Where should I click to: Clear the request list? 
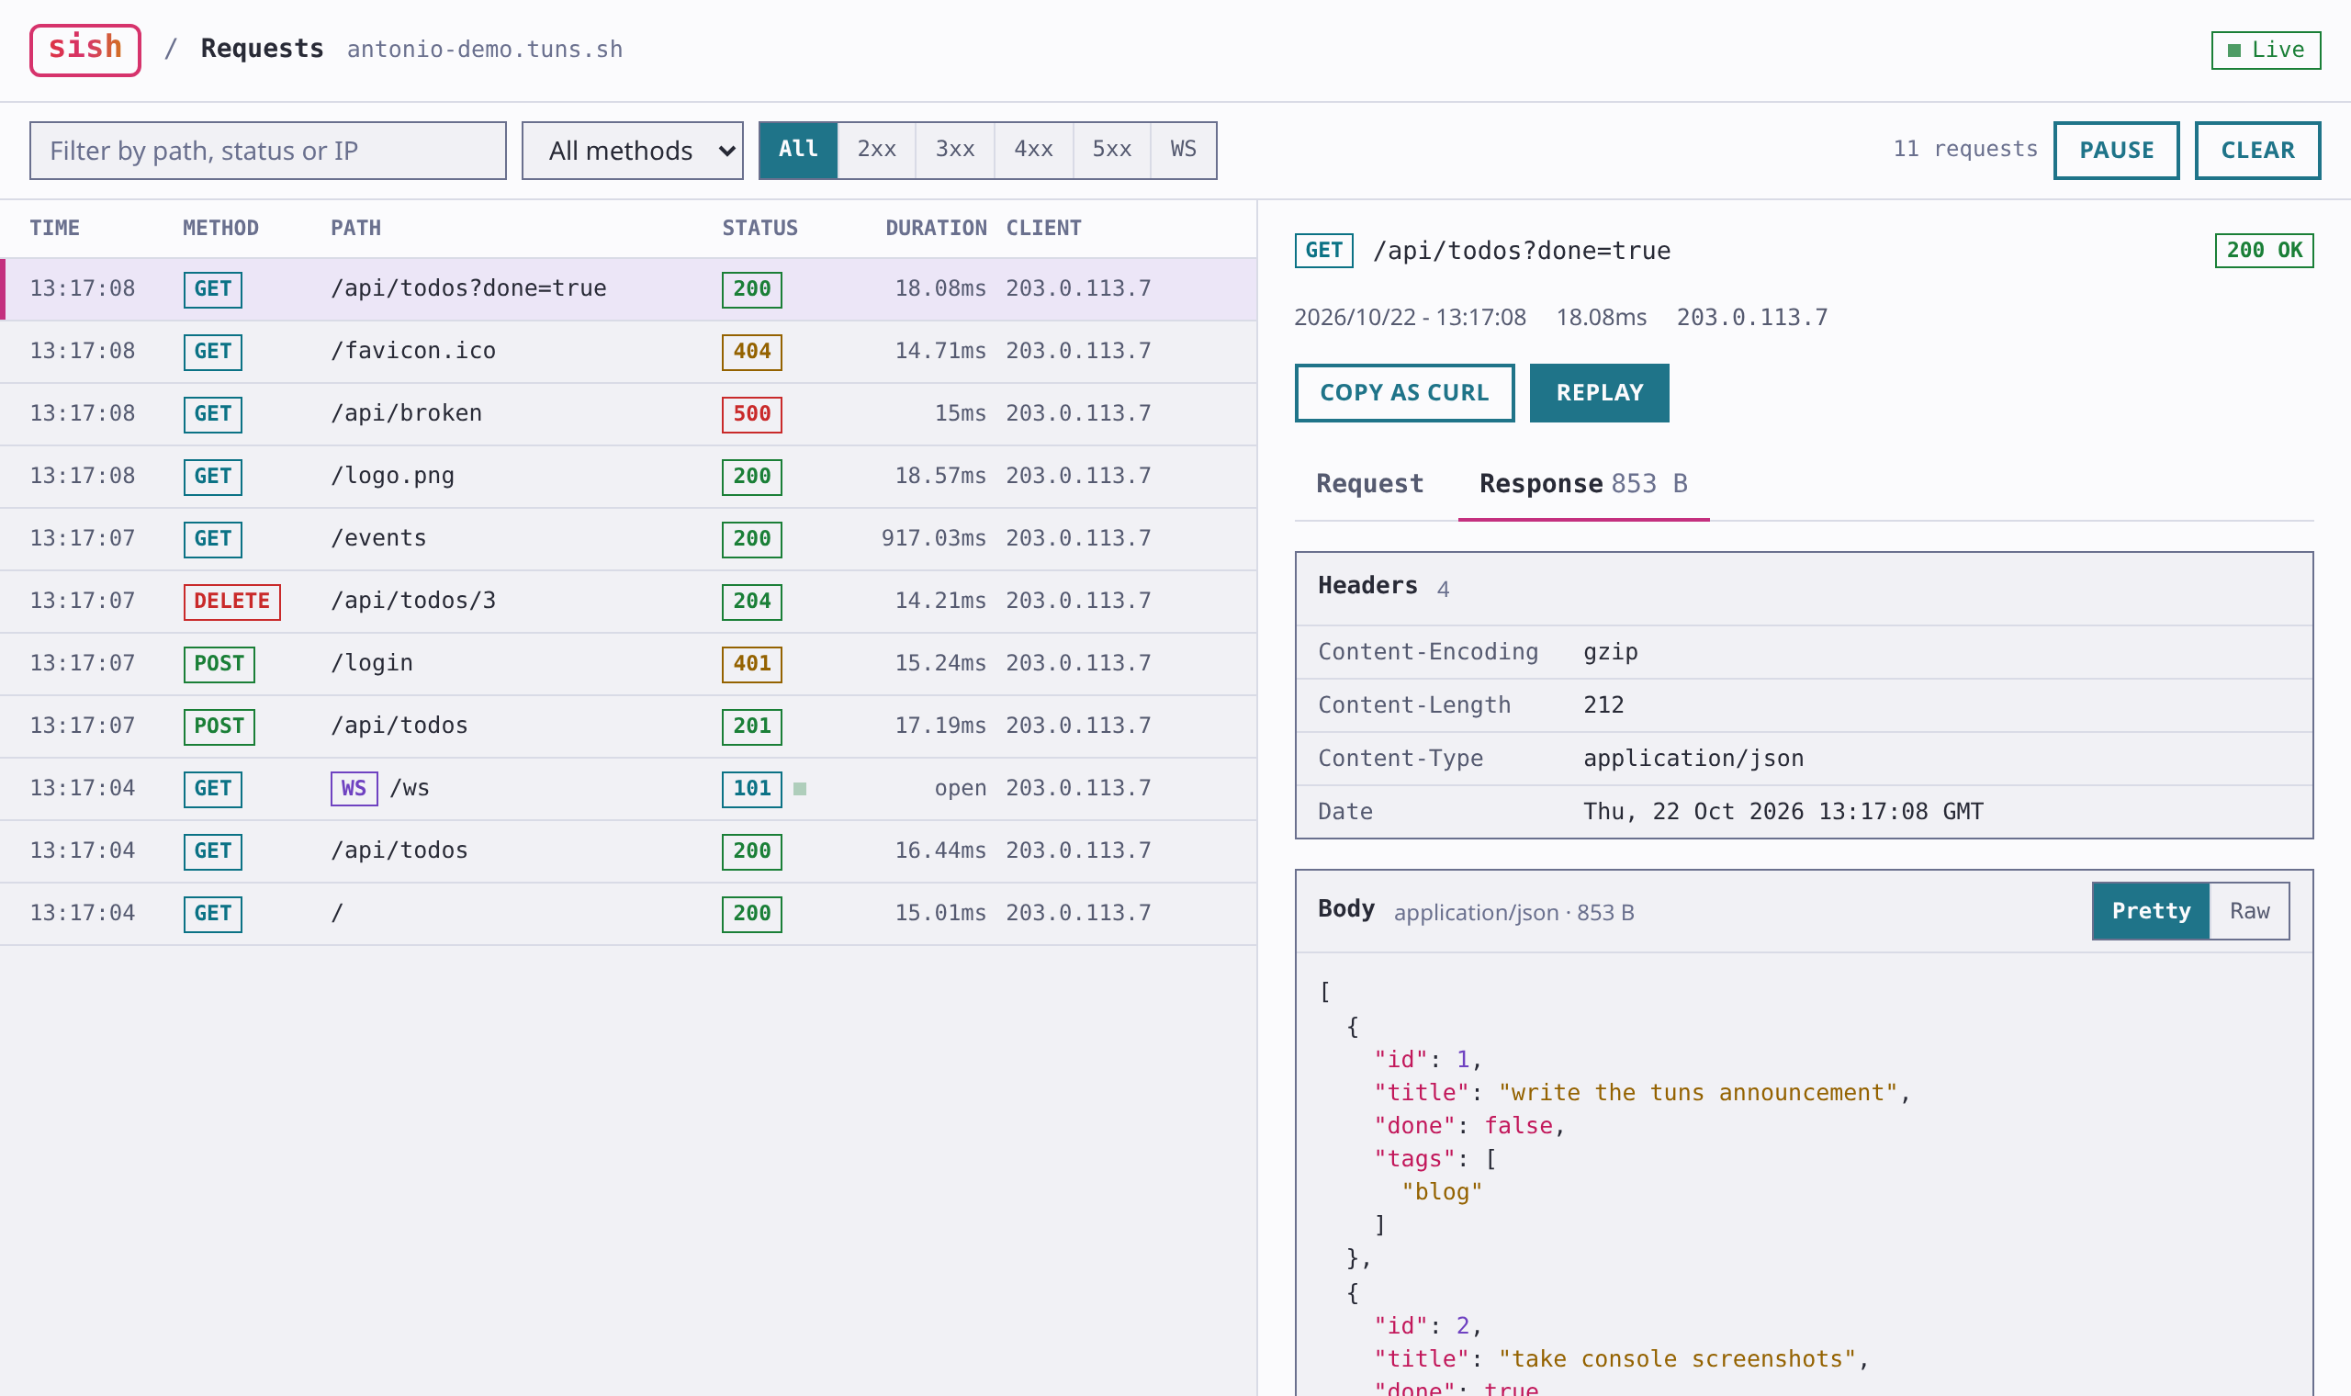2257,151
